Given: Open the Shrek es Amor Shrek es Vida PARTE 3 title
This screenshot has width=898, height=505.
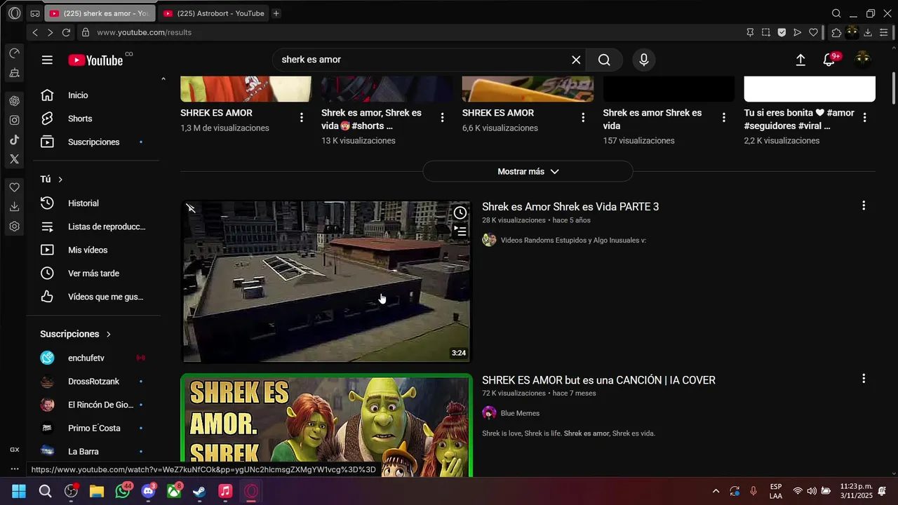Looking at the screenshot, I should point(570,207).
